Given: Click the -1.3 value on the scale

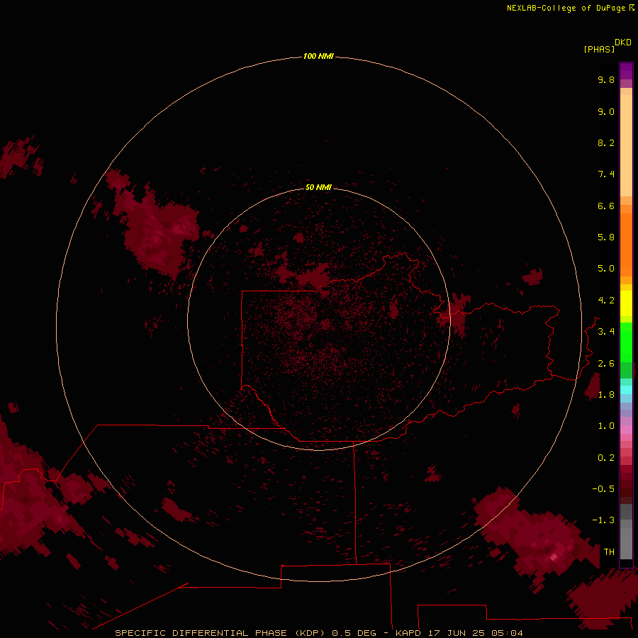Looking at the screenshot, I should point(603,520).
